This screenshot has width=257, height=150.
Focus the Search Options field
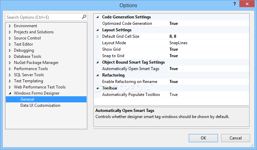(x=43, y=17)
